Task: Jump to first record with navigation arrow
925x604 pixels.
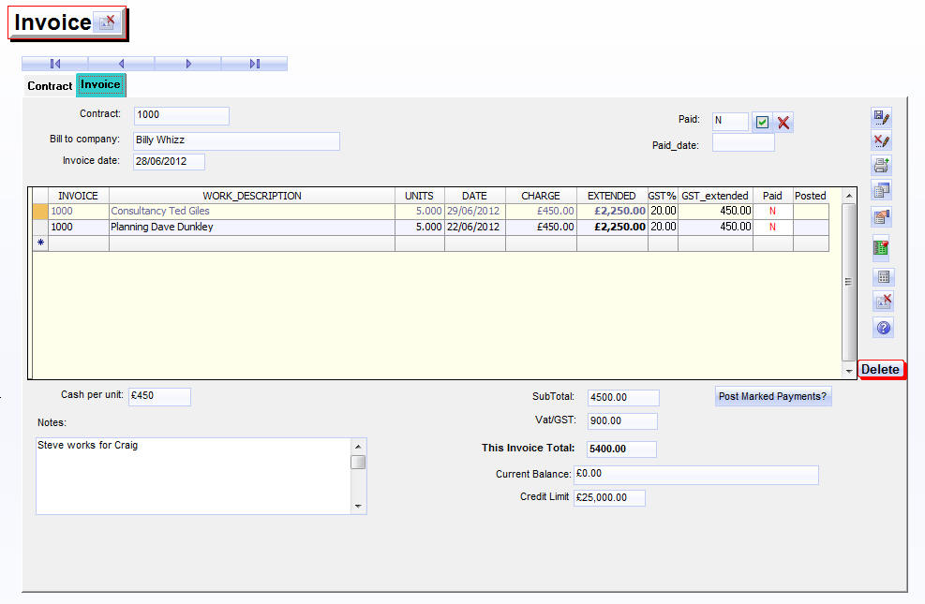Action: click(55, 64)
